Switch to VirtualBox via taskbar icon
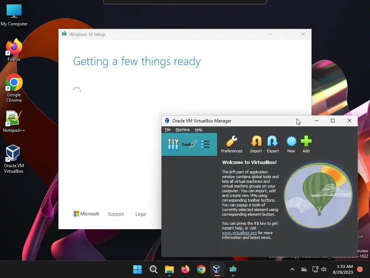Screen dimensions: 370x278 pyautogui.click(x=217, y=269)
